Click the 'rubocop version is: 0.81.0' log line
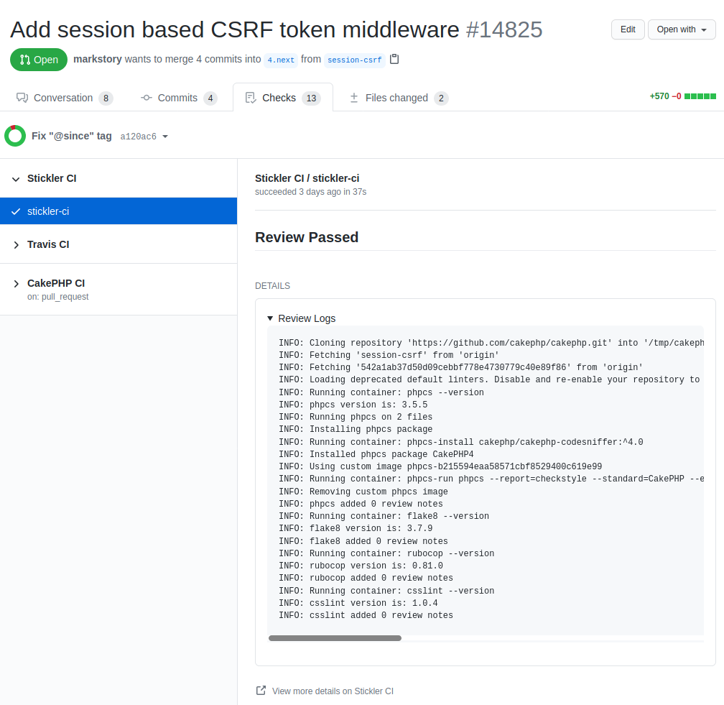Screen dimensions: 724x705 [361, 566]
